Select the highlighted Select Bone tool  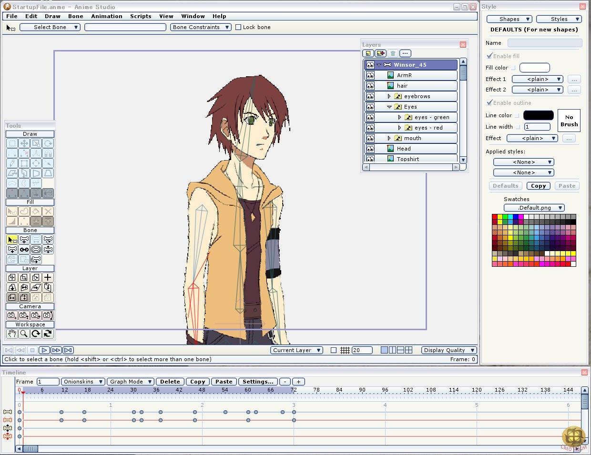coord(12,240)
